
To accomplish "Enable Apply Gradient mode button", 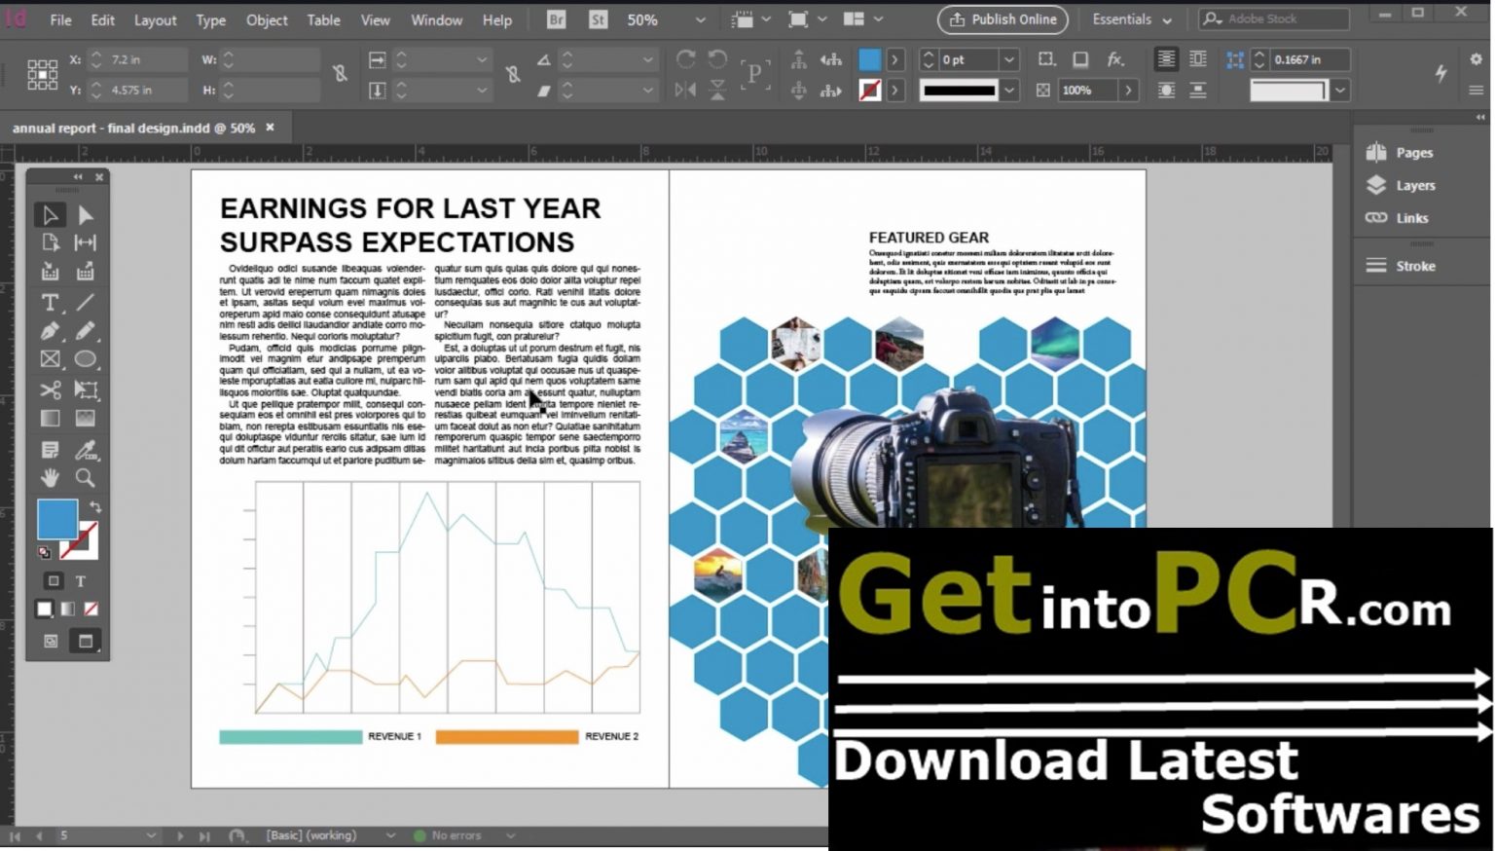I will pos(67,609).
